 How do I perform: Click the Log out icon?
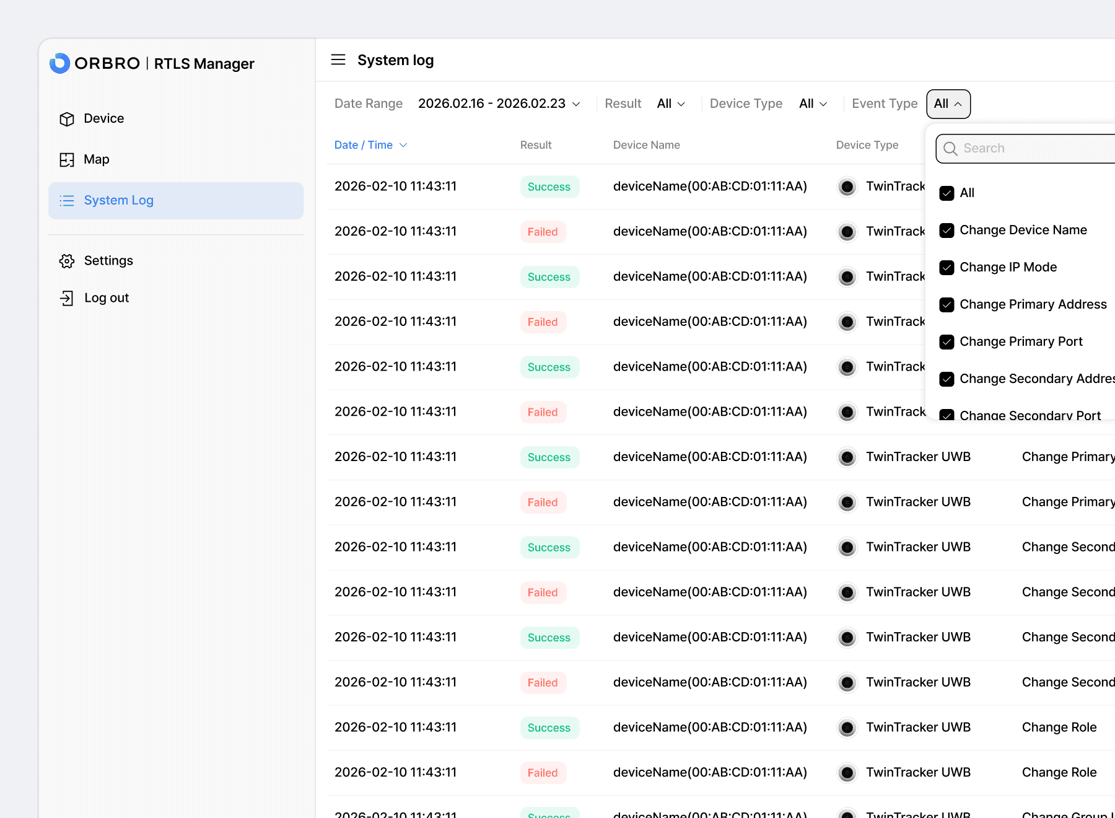click(67, 298)
